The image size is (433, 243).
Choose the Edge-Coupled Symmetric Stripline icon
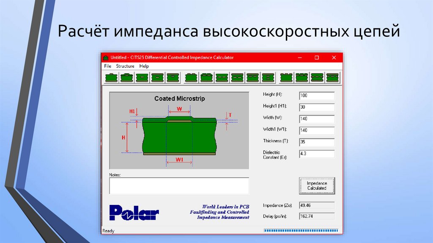(237, 77)
